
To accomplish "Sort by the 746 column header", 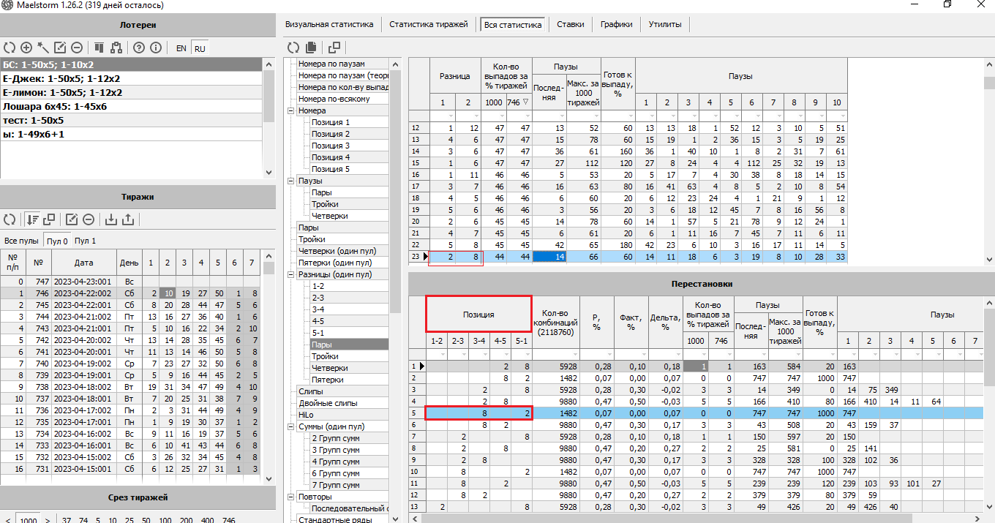I will click(x=519, y=102).
